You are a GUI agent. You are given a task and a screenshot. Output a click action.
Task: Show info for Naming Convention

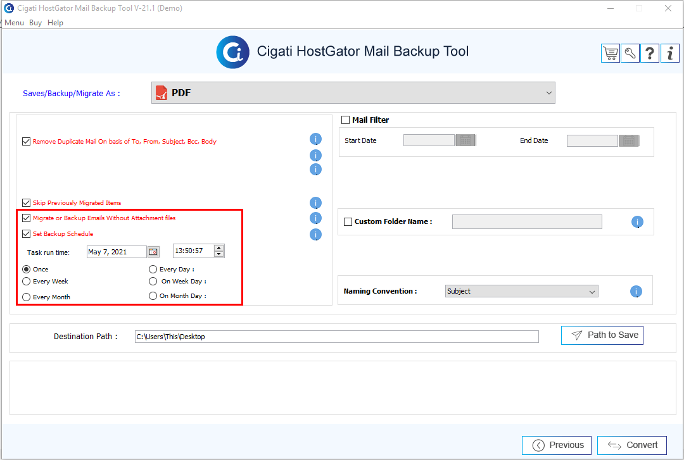[636, 291]
